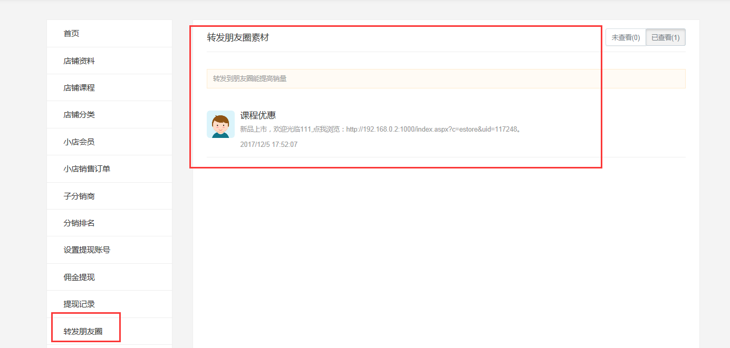Click the 转发到朋友圈能提高销量 notice
This screenshot has height=348, width=730.
point(446,79)
